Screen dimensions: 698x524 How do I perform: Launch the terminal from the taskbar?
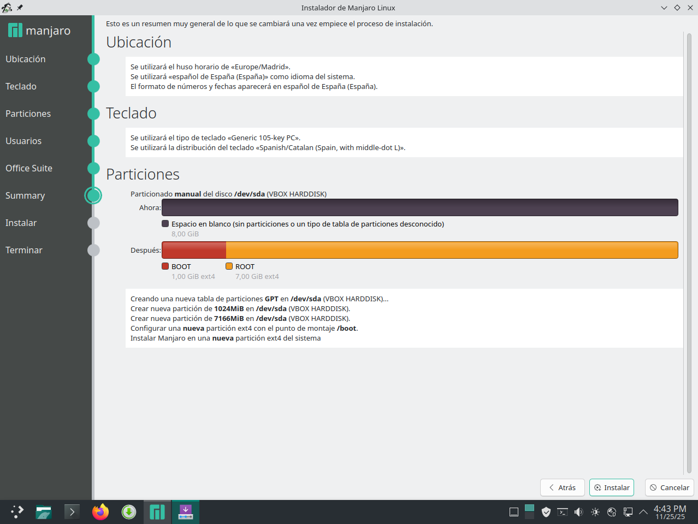pyautogui.click(x=72, y=512)
